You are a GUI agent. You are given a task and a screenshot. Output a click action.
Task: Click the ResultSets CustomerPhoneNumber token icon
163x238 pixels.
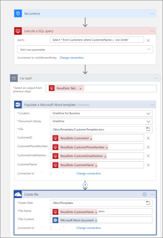pyautogui.click(x=55, y=147)
